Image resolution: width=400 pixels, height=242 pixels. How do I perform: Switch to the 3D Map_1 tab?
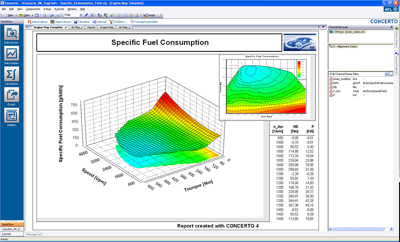[77, 27]
